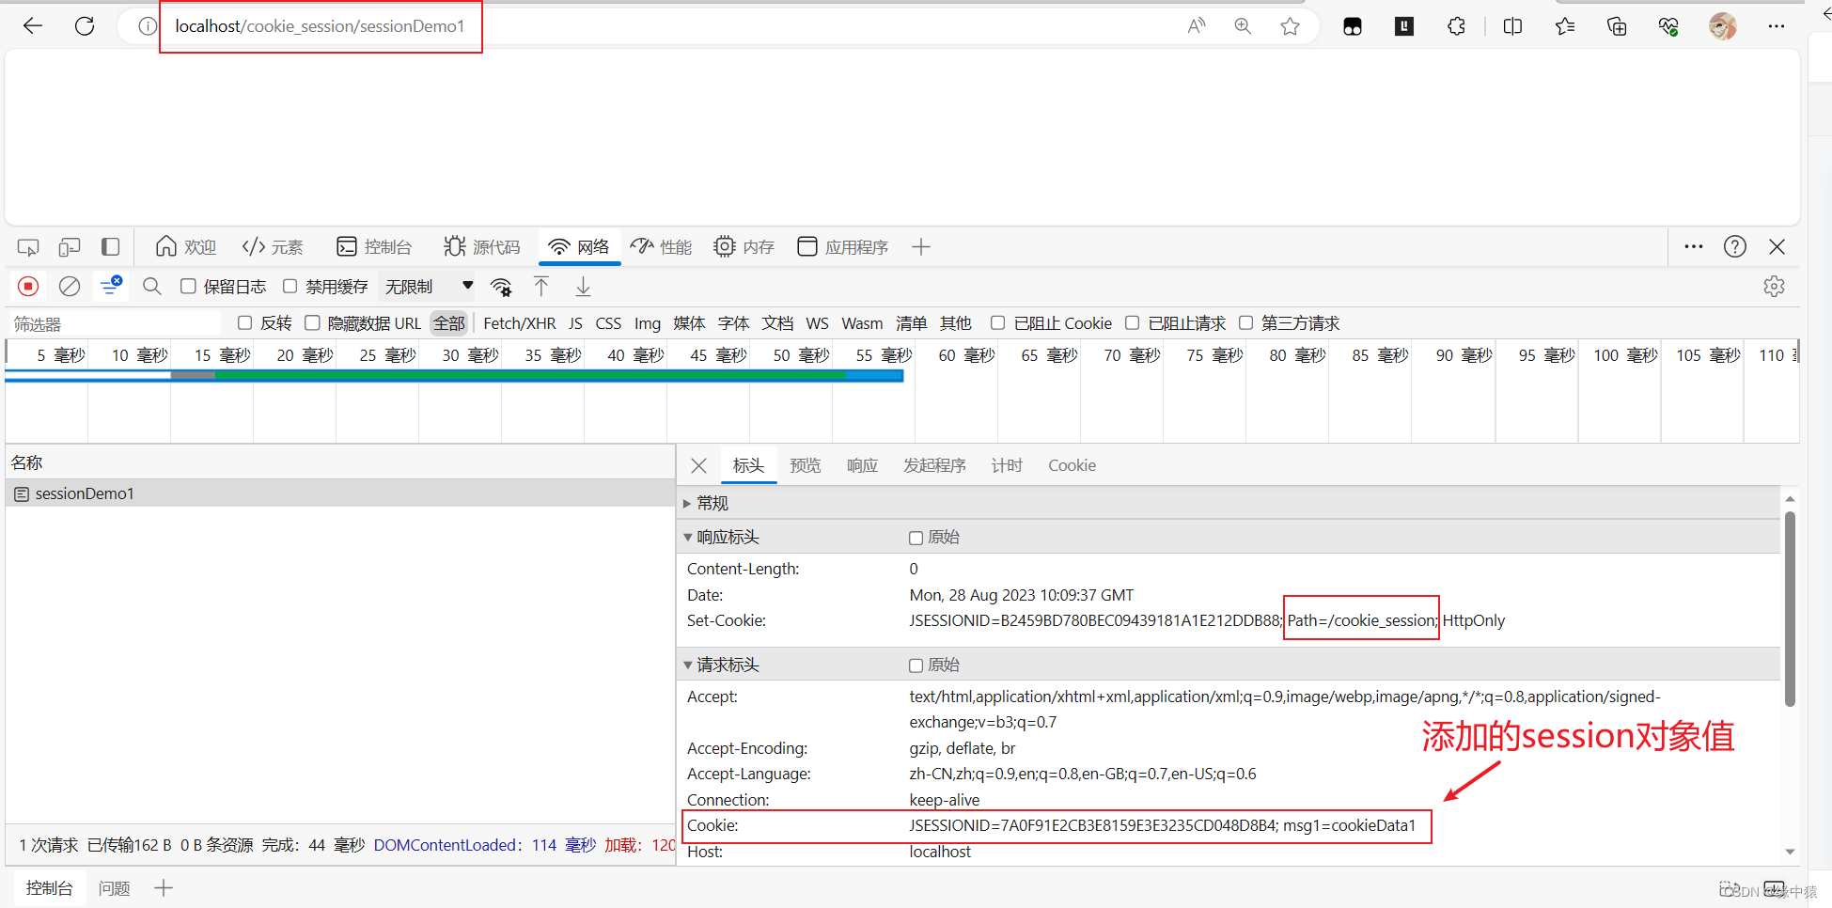Clear the network request log
This screenshot has height=908, width=1832.
[69, 286]
